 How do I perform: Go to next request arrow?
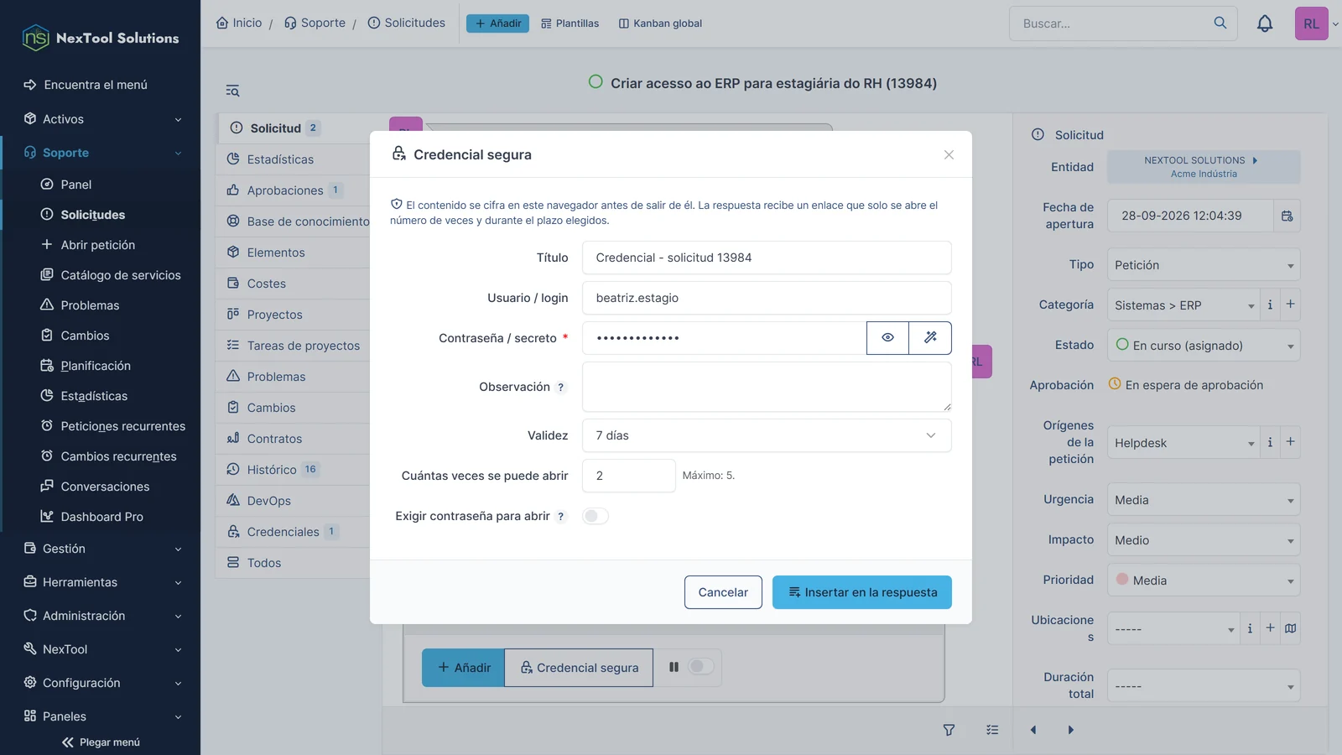click(x=1070, y=730)
